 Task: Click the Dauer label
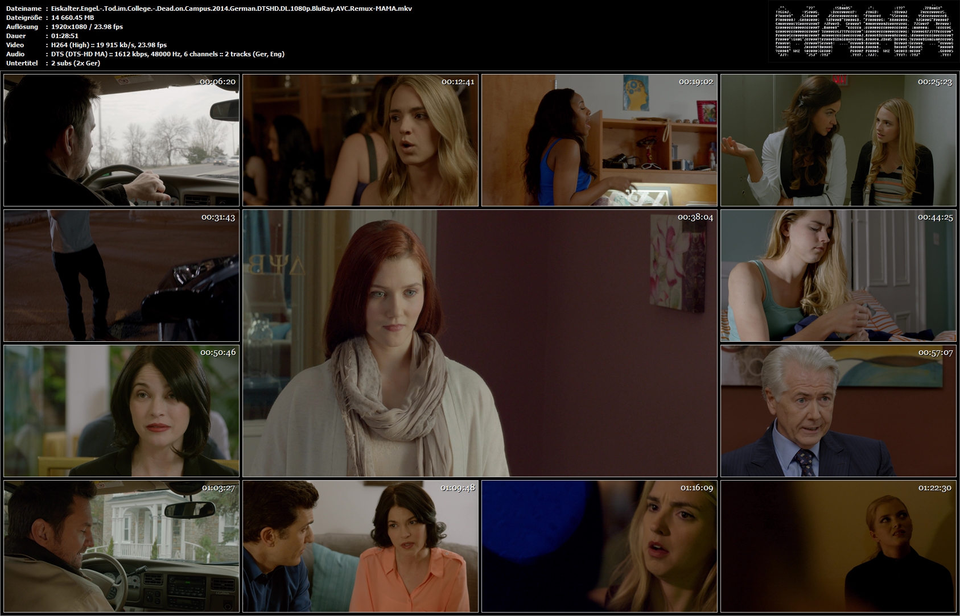[16, 36]
